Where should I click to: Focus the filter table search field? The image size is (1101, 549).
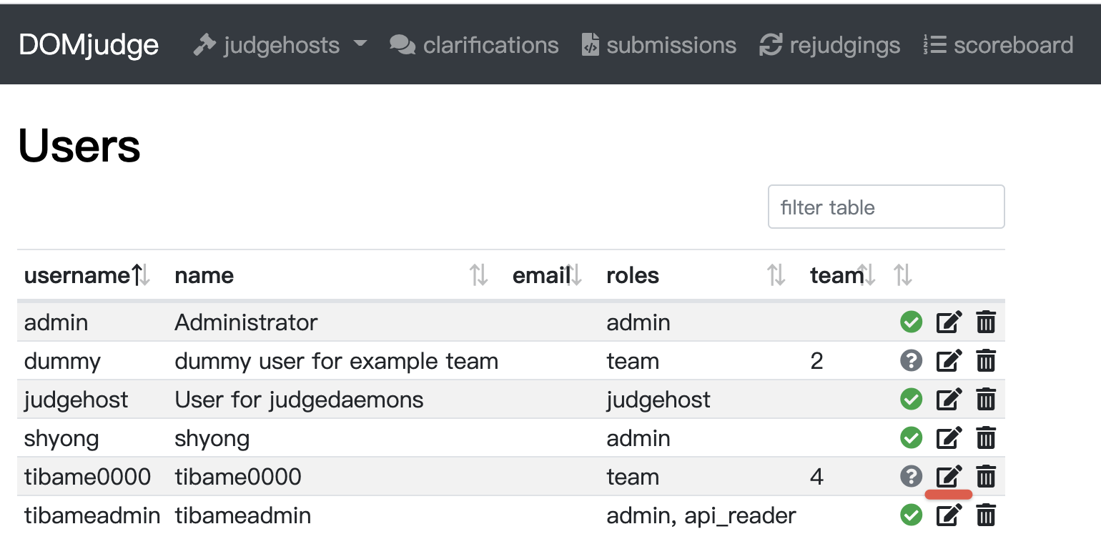point(886,207)
